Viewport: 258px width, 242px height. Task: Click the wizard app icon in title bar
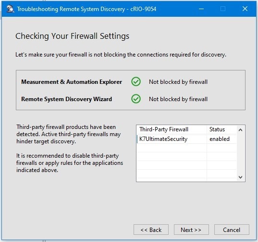pyautogui.click(x=10, y=9)
